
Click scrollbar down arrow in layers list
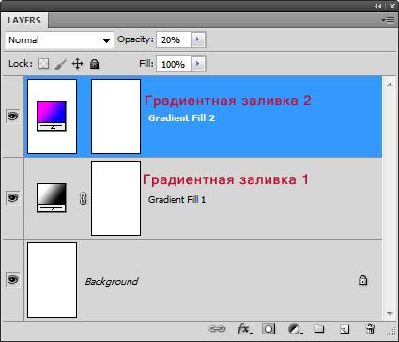click(x=390, y=314)
